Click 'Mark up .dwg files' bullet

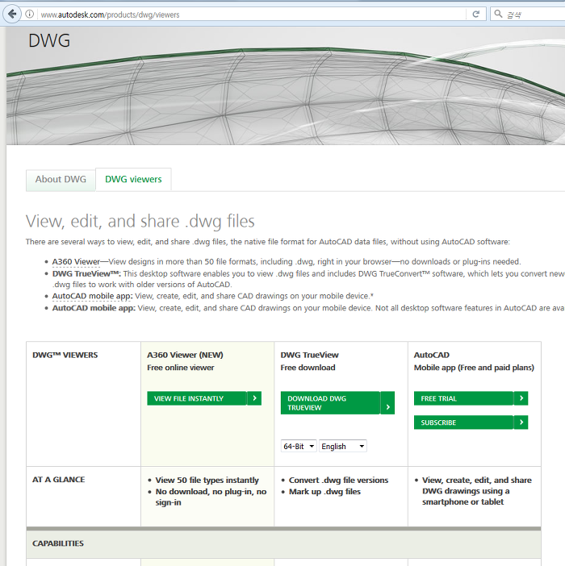(x=324, y=492)
